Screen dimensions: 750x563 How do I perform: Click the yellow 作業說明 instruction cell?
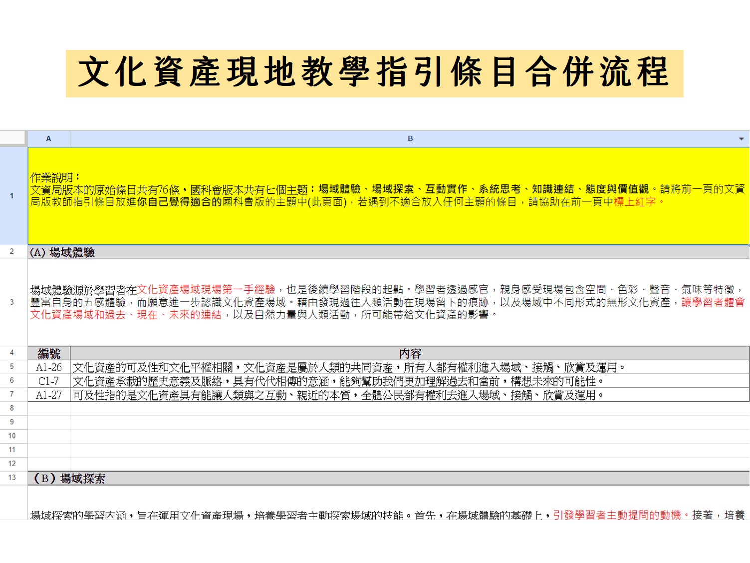point(388,196)
